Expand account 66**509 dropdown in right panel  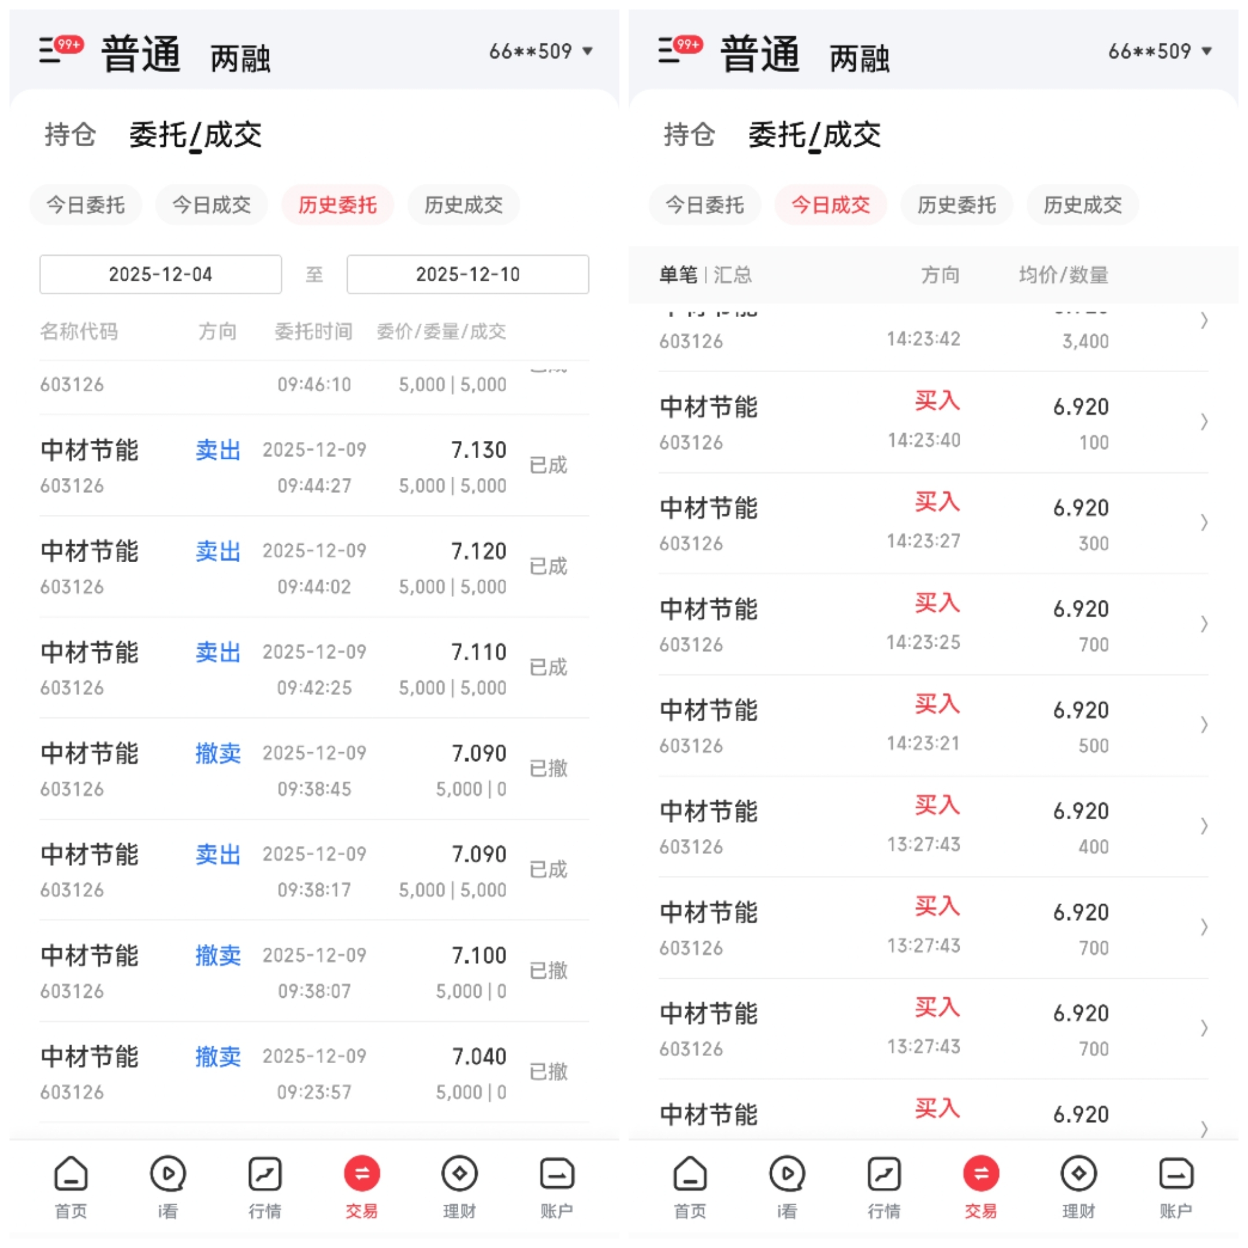[x=1160, y=51]
